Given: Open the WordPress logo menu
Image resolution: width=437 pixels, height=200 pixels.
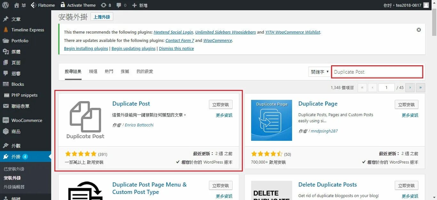Looking at the screenshot, I should [5, 5].
